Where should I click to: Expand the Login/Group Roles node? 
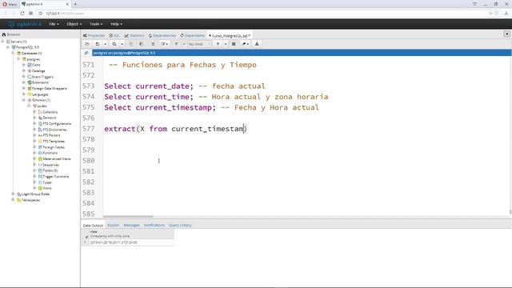(x=13, y=194)
